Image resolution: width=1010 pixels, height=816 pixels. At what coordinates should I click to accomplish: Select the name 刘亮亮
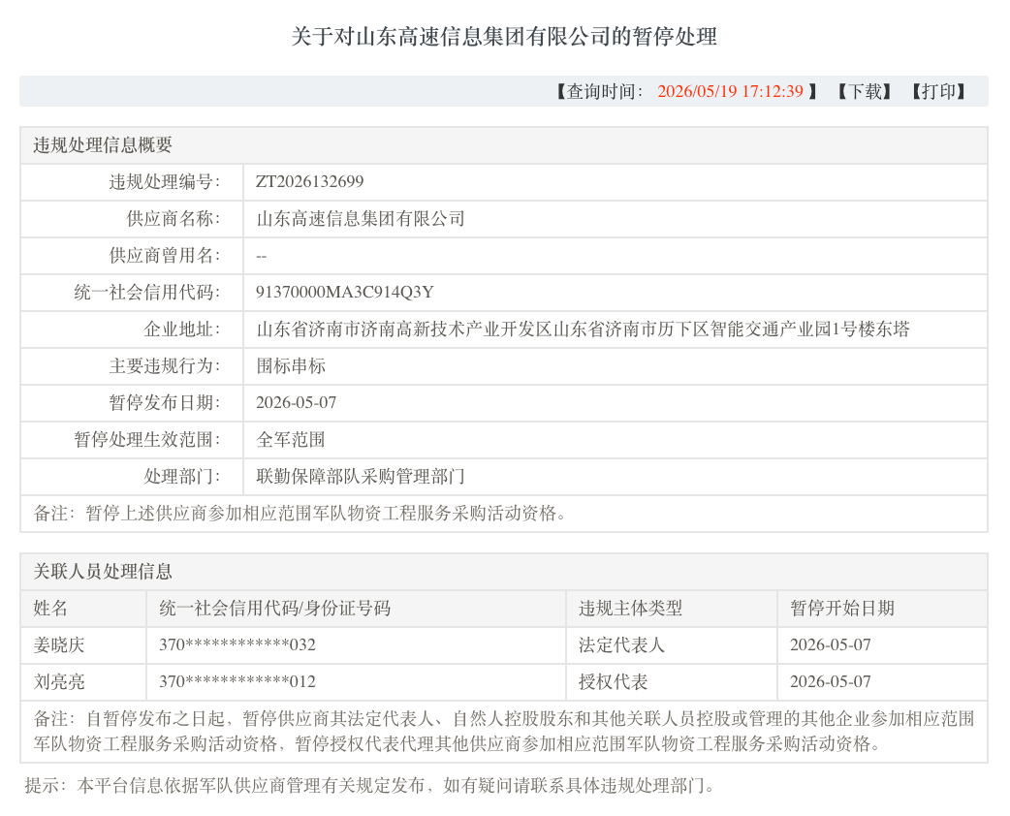[x=59, y=682]
